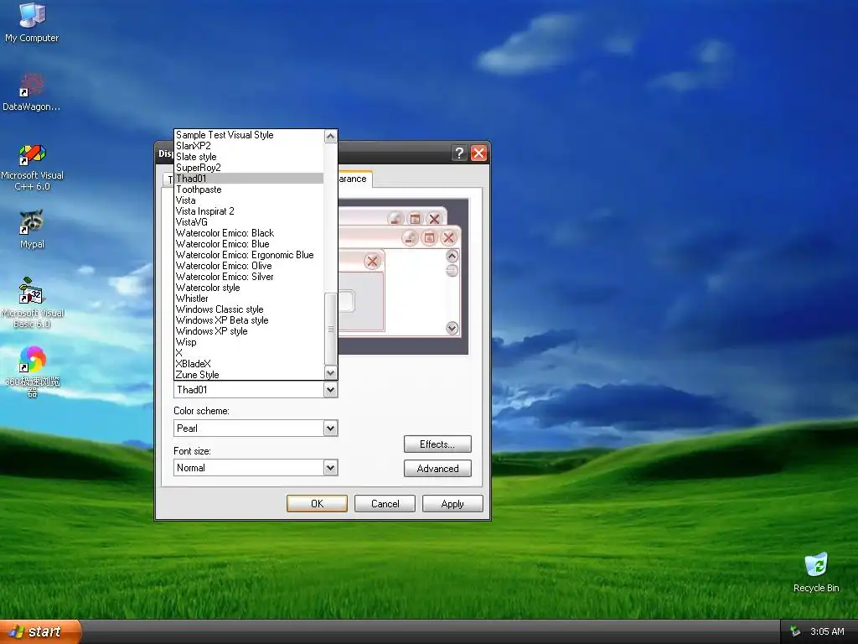
Task: Select Microsoft Visual Basic 6.0 shortcut
Action: 32,302
